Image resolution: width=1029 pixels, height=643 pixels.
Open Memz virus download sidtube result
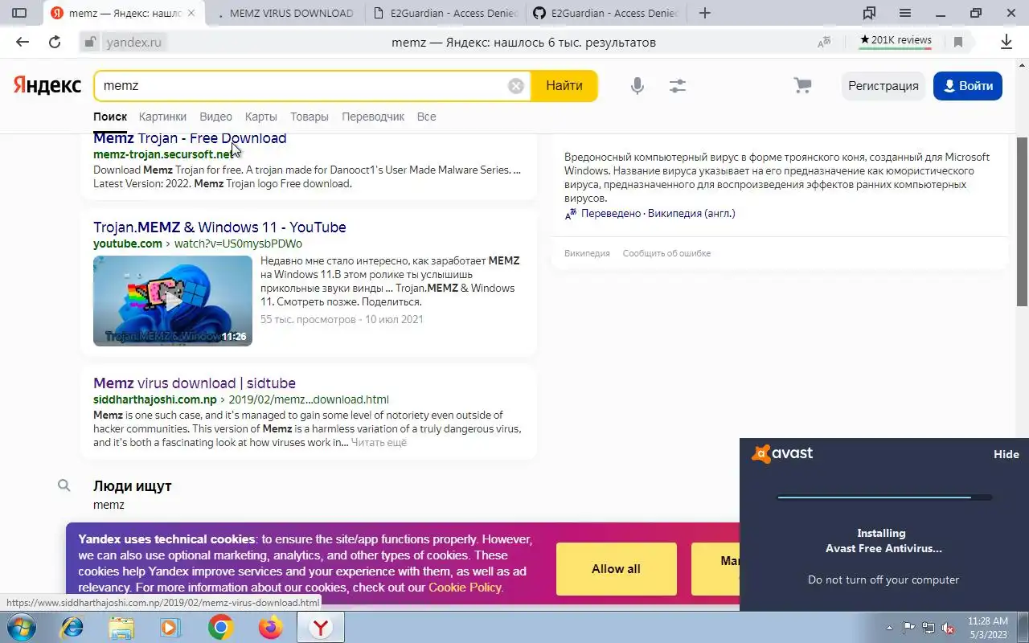pyautogui.click(x=195, y=383)
